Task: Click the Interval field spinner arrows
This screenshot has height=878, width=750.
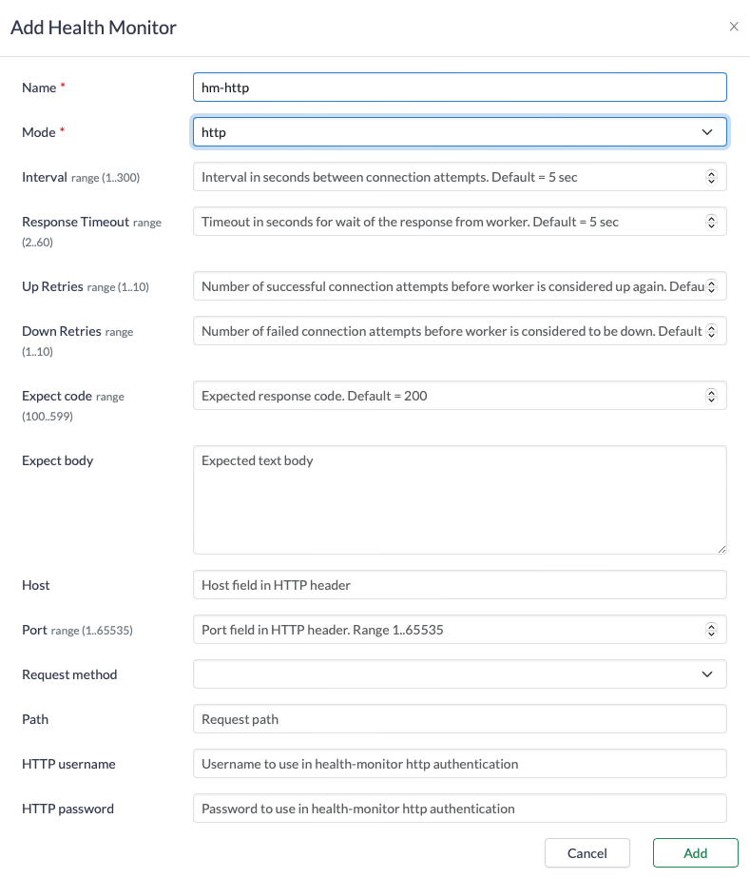Action: [x=711, y=177]
